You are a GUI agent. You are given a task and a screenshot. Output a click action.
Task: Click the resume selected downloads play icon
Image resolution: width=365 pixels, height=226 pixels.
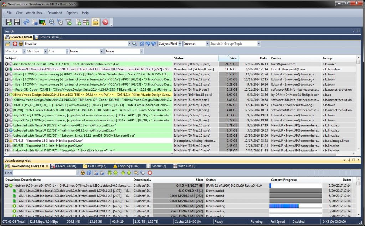[102, 173]
